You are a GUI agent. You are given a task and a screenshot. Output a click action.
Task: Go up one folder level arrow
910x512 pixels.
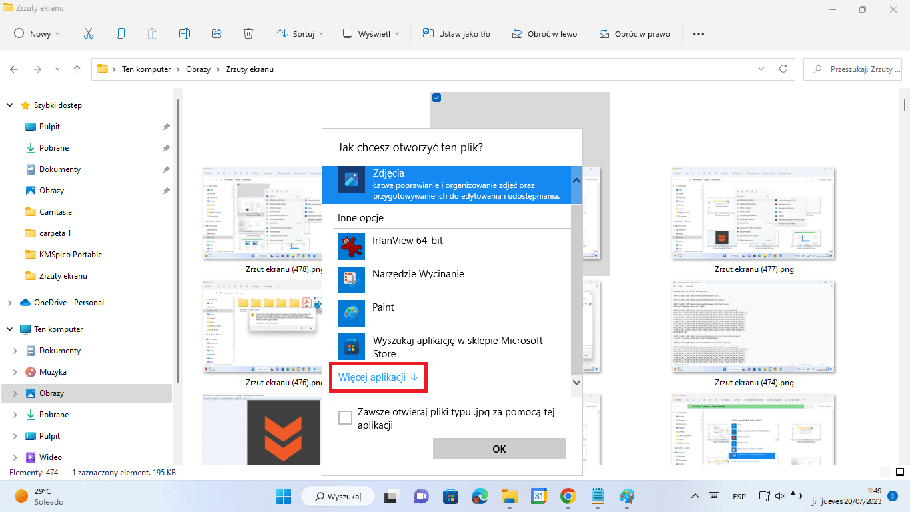tap(77, 69)
